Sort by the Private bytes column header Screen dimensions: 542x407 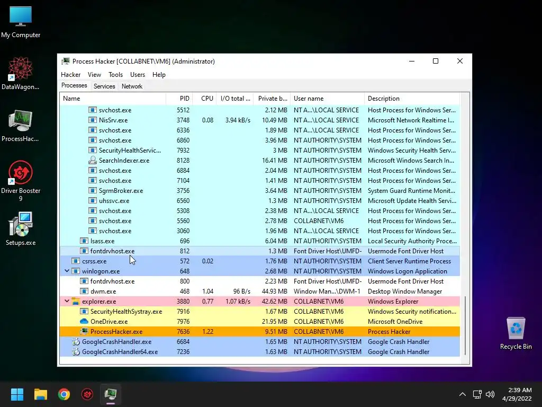tap(272, 99)
